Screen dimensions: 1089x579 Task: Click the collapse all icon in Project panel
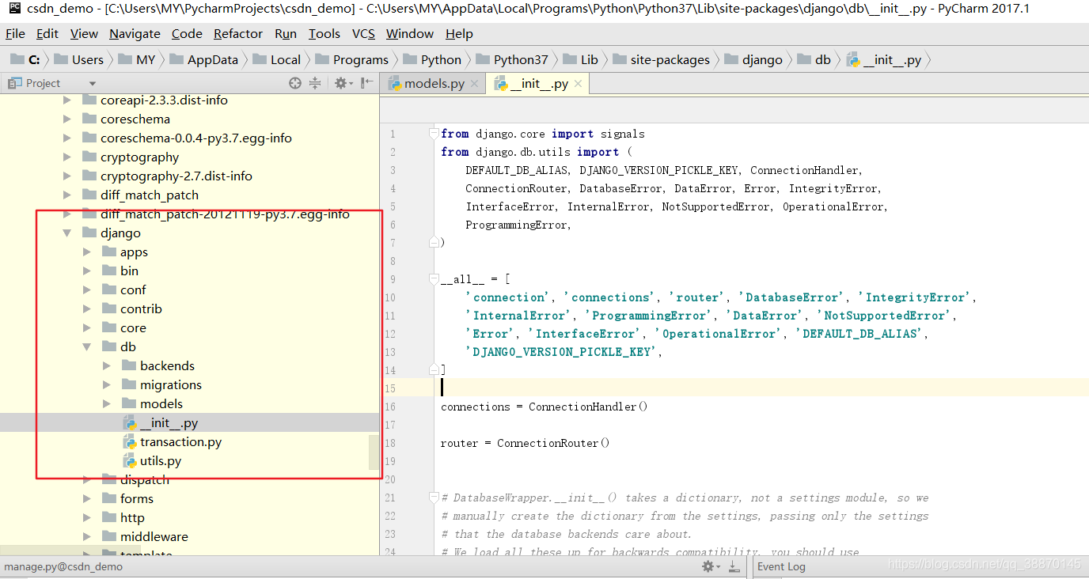[315, 83]
